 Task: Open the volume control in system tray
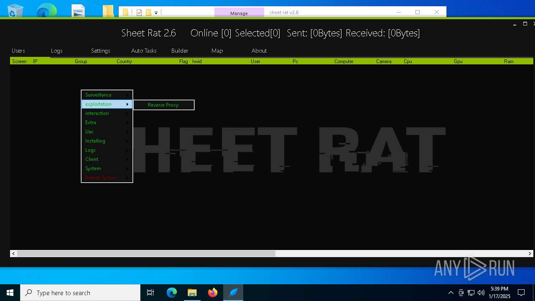pos(481,293)
